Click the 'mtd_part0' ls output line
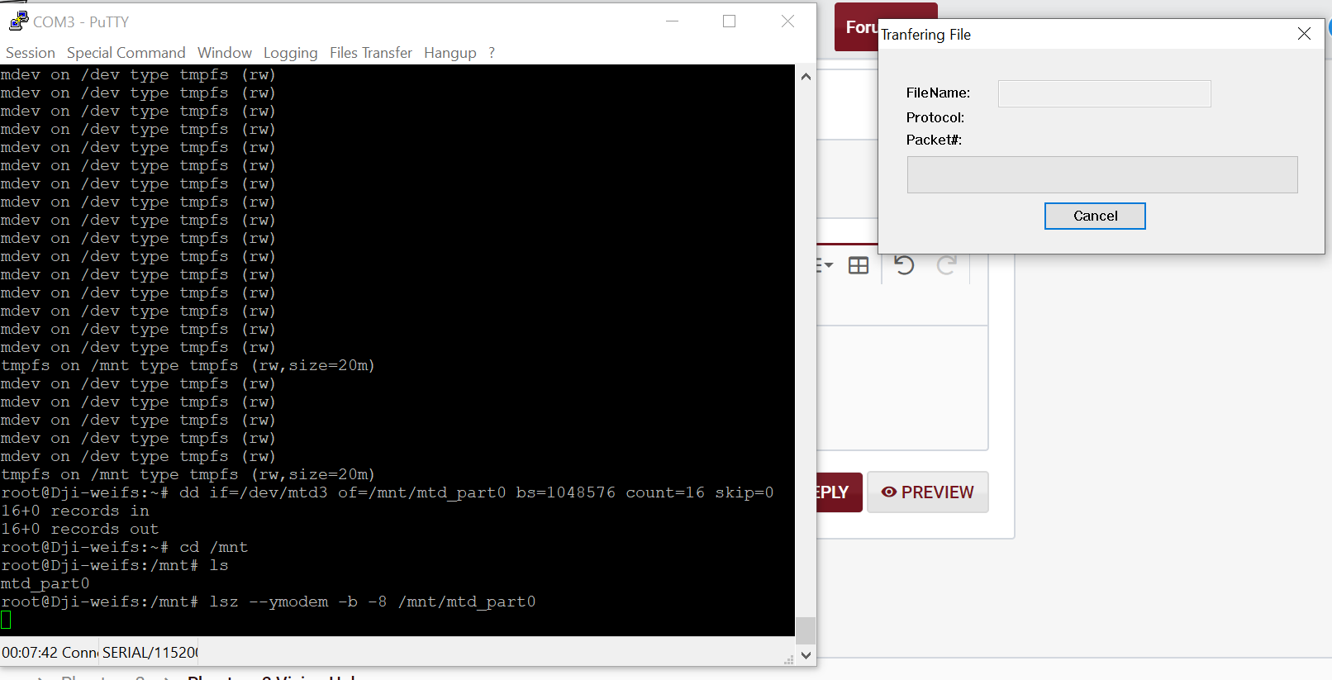 tap(45, 583)
